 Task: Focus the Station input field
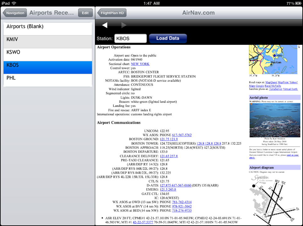(130, 39)
